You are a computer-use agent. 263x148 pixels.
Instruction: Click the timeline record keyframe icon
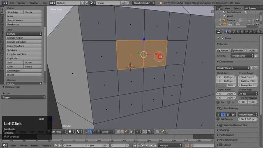187,145
